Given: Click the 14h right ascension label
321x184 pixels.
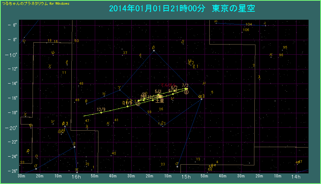Looking at the screenshot, I should click(296, 177).
